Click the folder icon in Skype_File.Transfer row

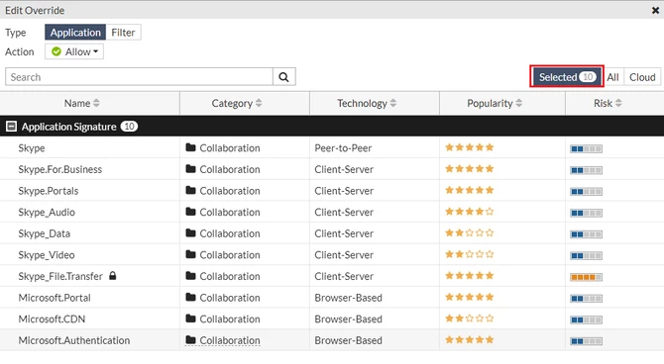(x=190, y=276)
